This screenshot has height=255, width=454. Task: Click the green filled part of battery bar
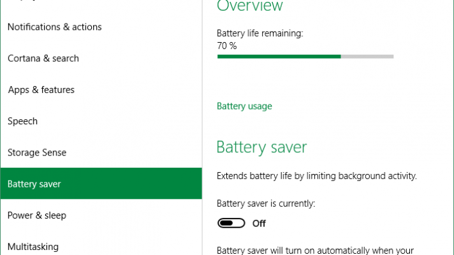pyautogui.click(x=279, y=57)
